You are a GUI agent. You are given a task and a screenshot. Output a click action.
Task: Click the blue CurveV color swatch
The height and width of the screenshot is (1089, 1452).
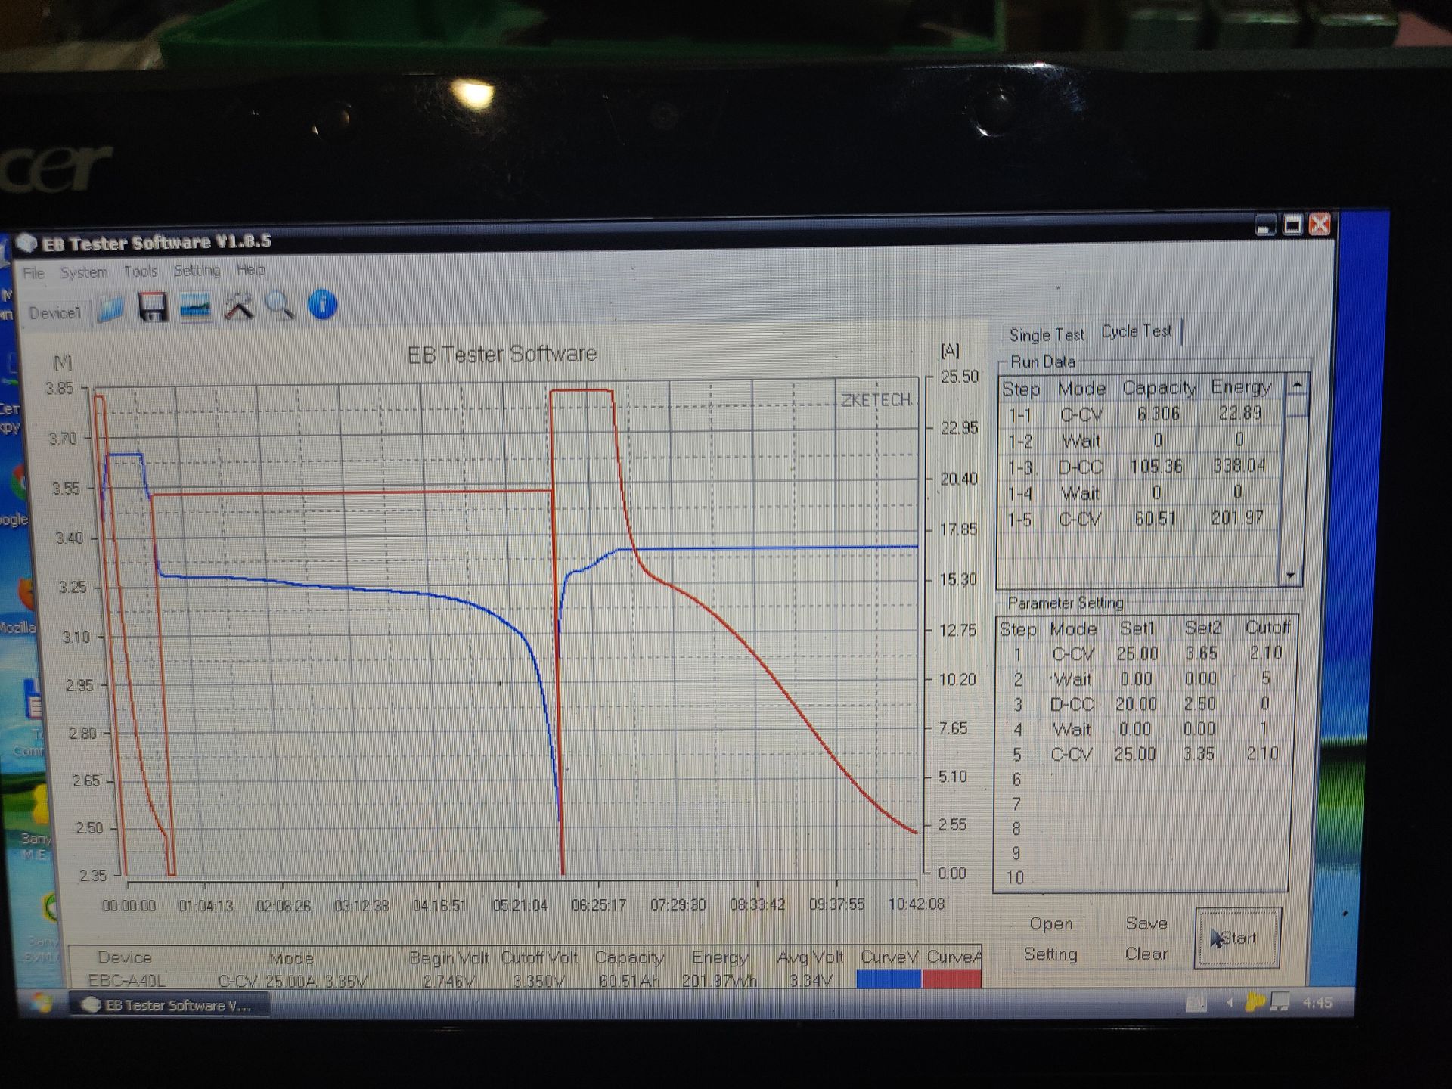tap(889, 979)
